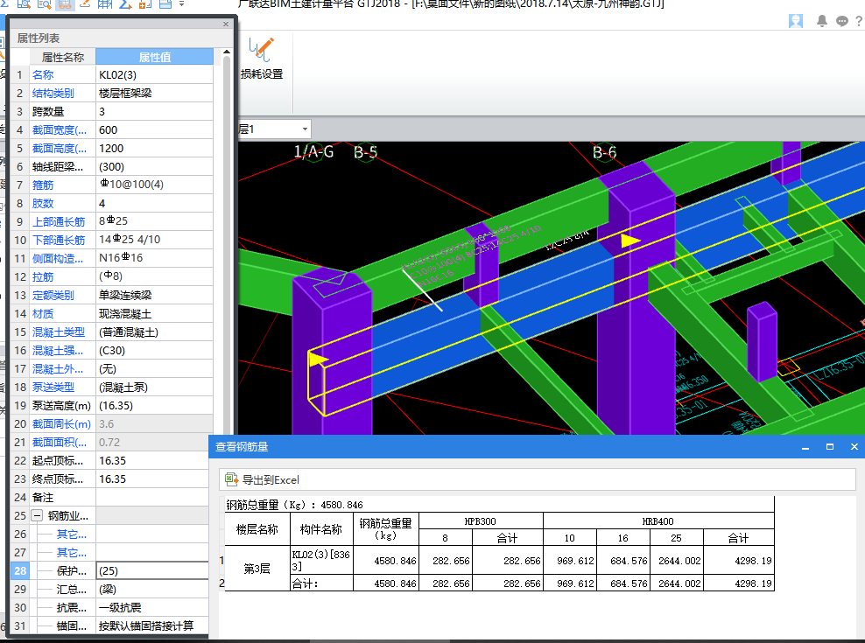The image size is (865, 643).
Task: Click the 第3层 floor name cell
Action: (x=257, y=569)
